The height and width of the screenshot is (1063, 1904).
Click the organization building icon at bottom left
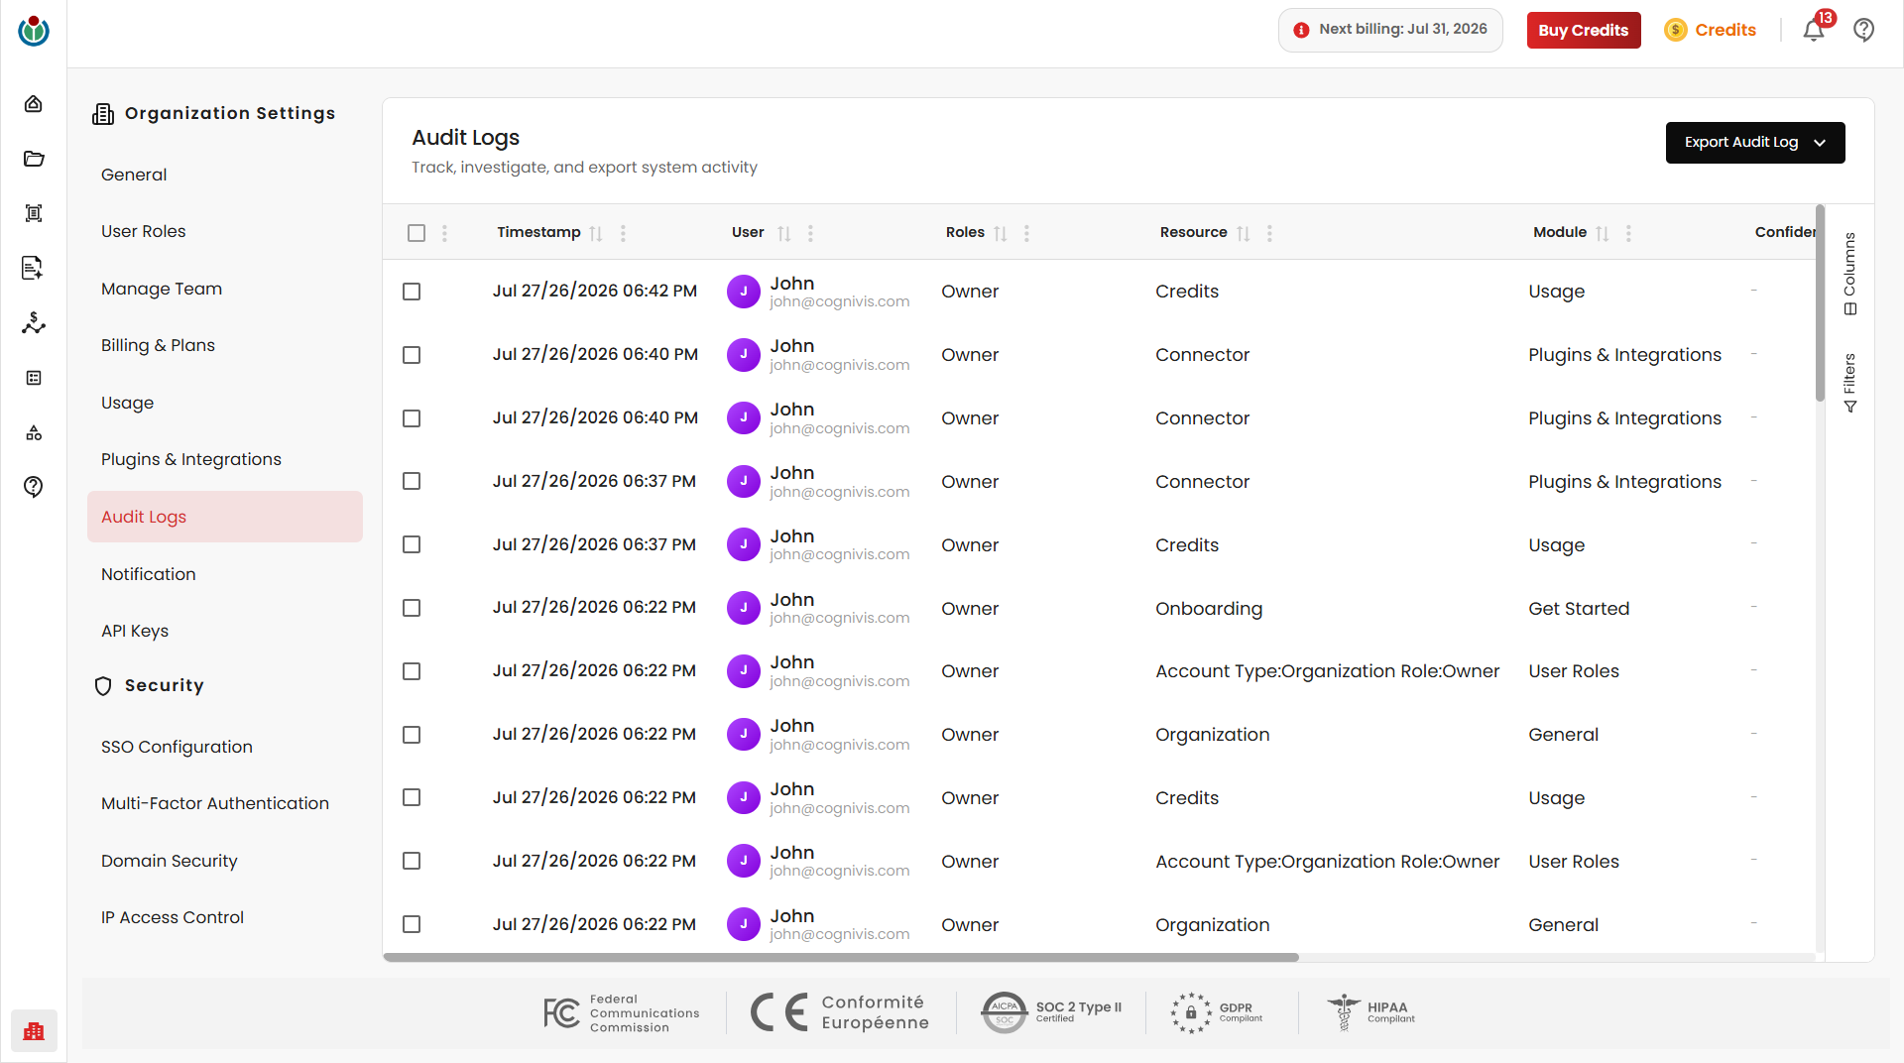pyautogui.click(x=34, y=1031)
